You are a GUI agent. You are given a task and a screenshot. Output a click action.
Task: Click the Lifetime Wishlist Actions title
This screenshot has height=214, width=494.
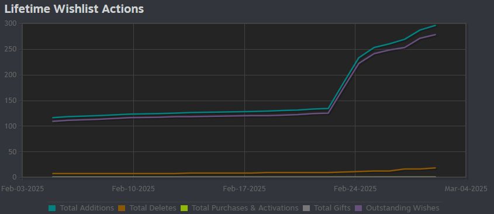[74, 9]
